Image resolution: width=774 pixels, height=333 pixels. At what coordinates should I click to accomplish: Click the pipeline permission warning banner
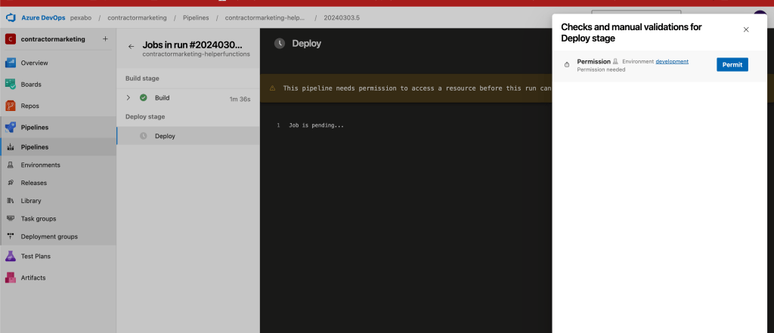click(x=406, y=88)
